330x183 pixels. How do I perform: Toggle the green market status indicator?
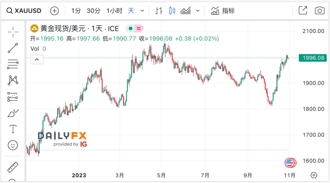tap(130, 29)
